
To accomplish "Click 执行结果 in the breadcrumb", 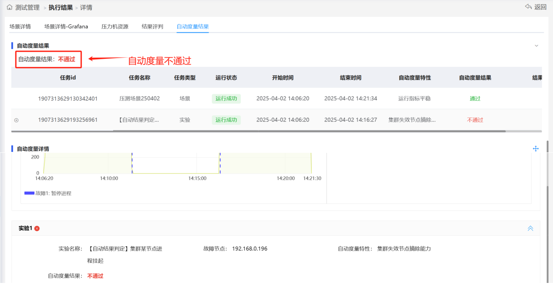I will click(61, 7).
